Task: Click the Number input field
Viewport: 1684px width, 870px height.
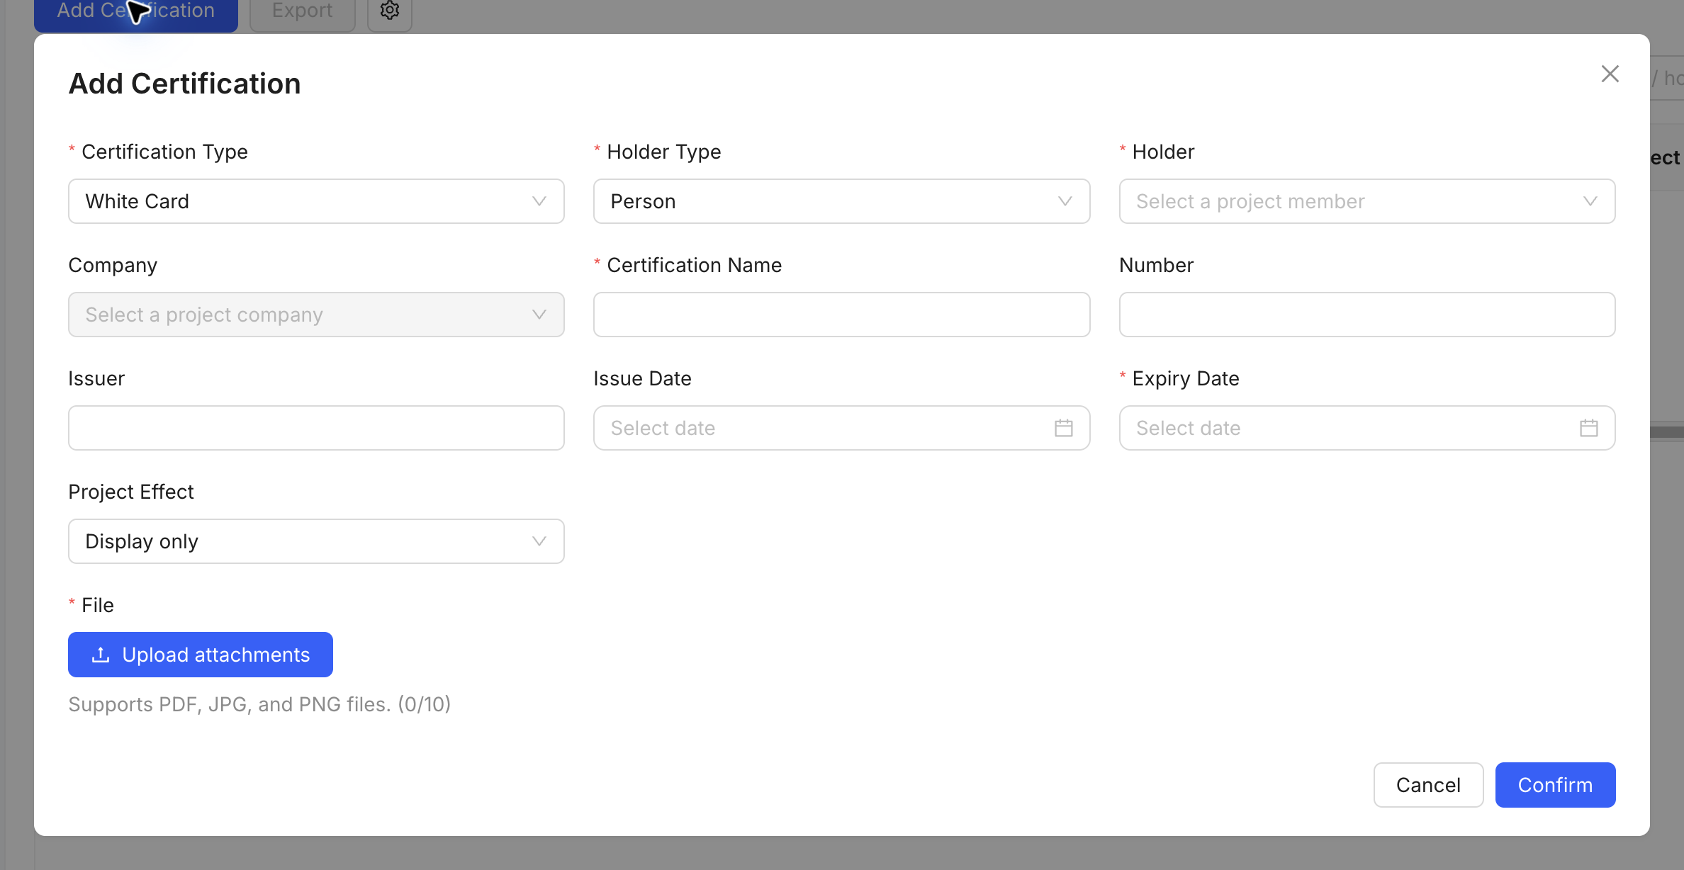Action: (x=1367, y=315)
